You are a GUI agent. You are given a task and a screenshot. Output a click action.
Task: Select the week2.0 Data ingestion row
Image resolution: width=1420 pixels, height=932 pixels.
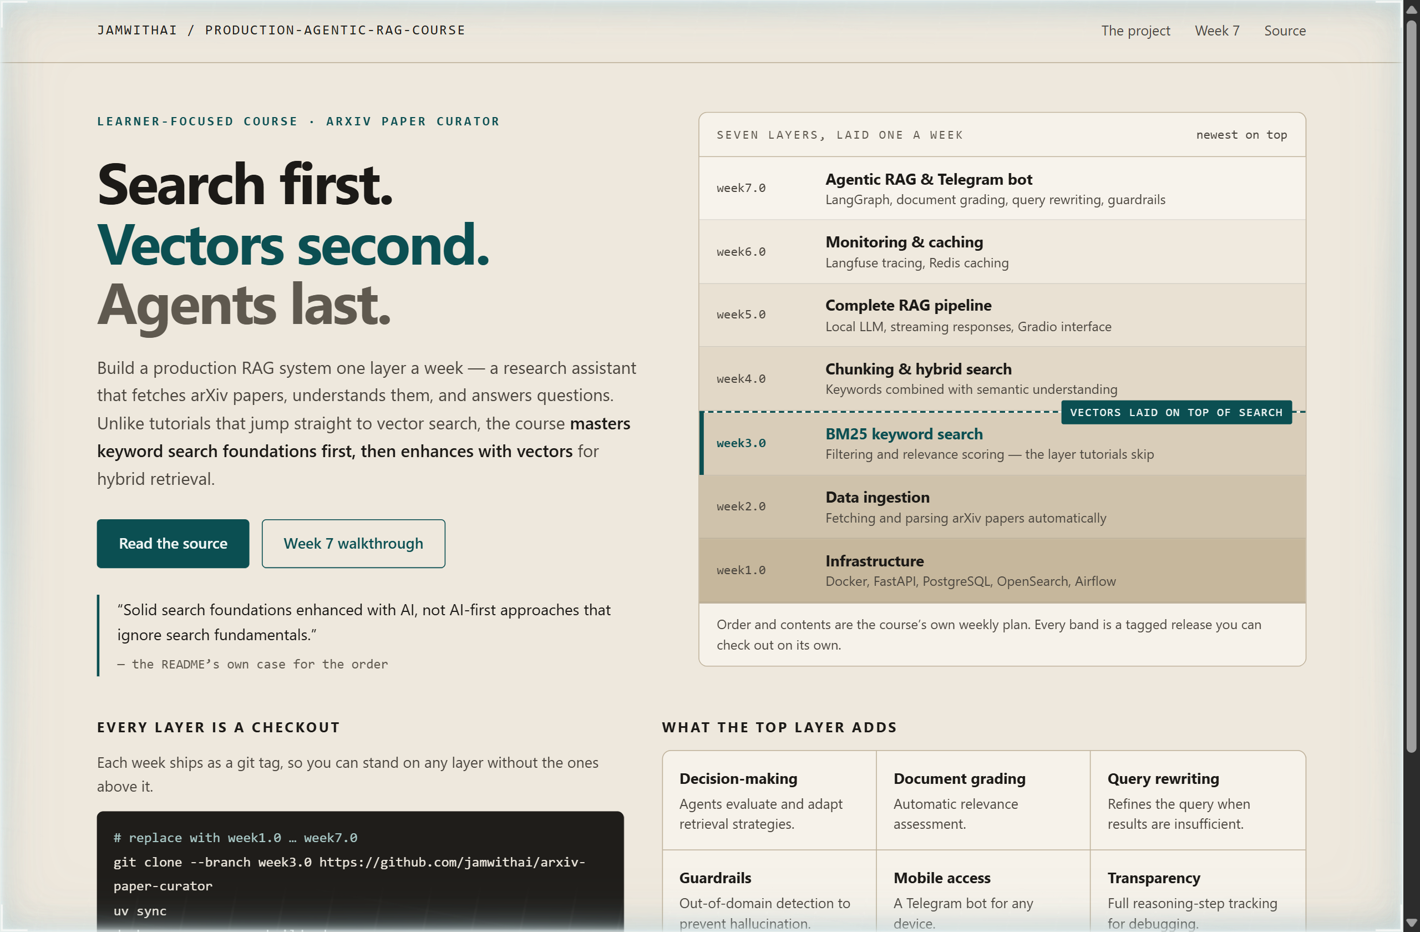(x=1002, y=506)
